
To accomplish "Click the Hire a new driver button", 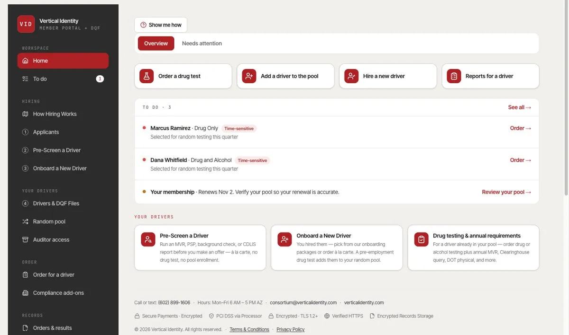I will click(388, 76).
